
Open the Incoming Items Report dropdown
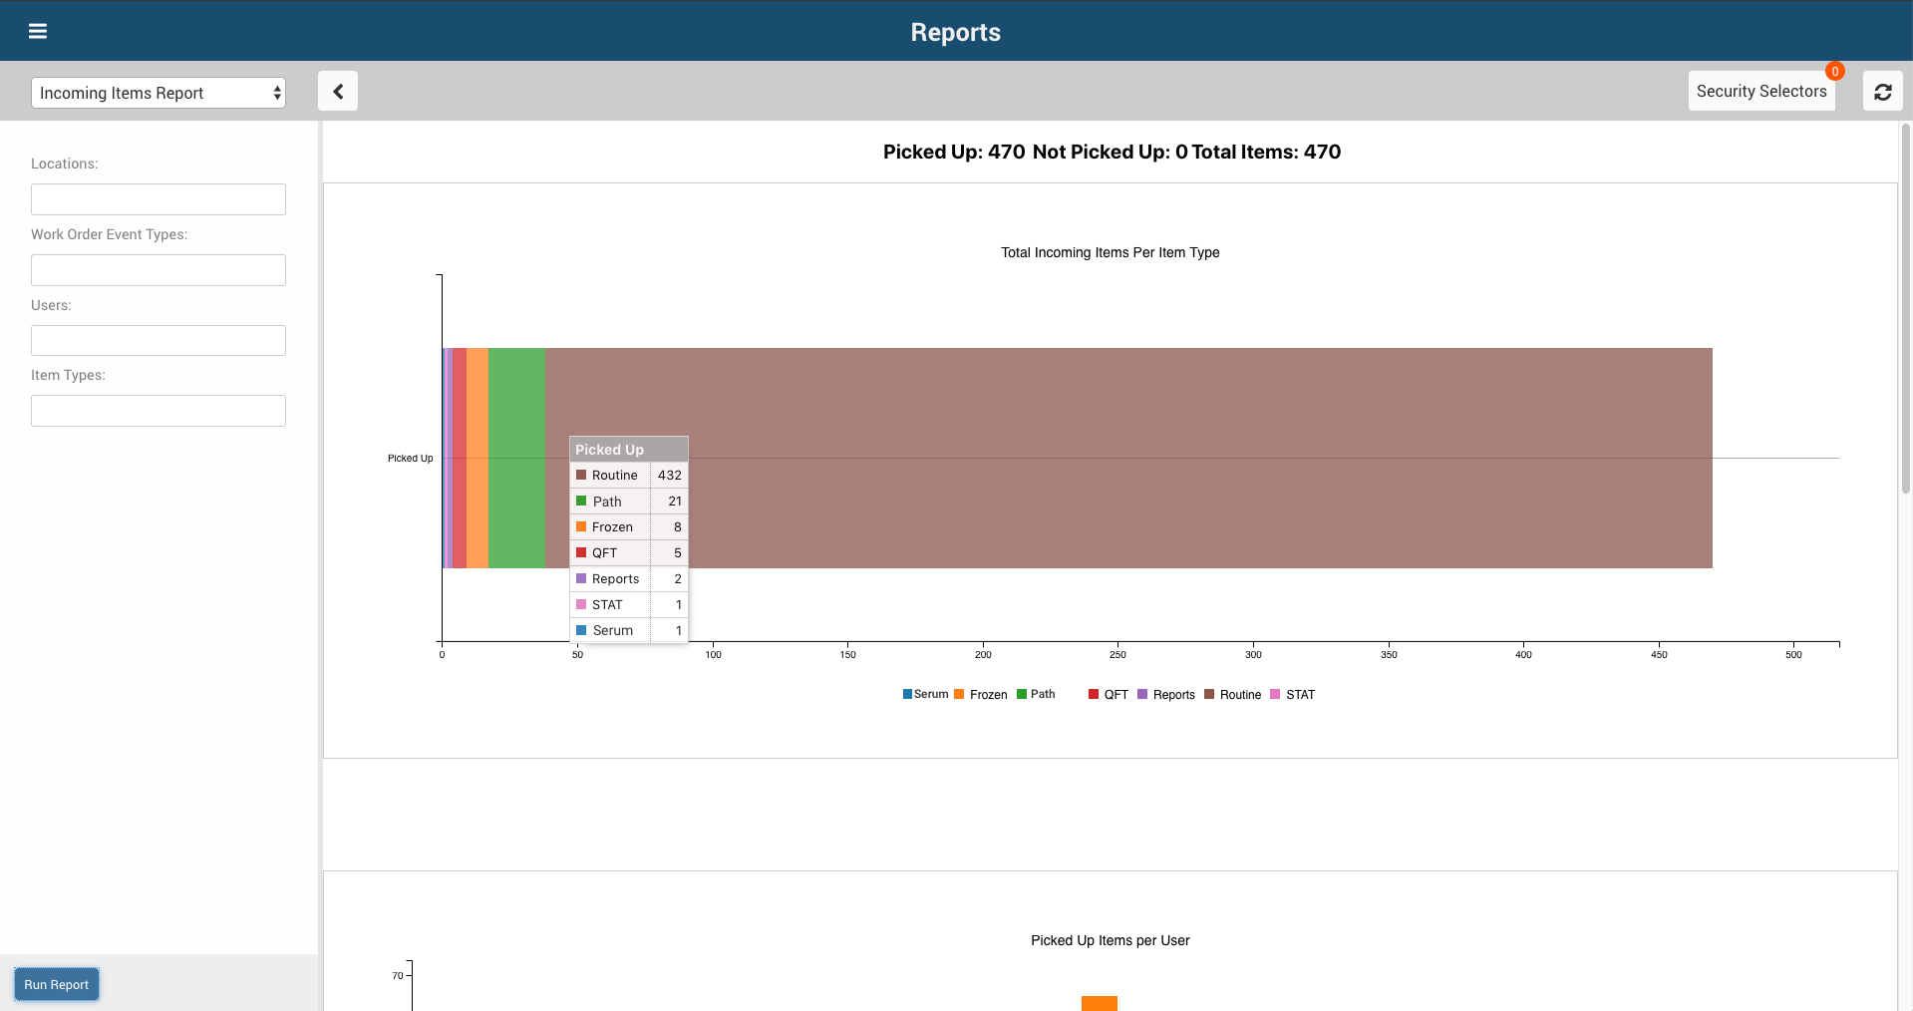pos(159,93)
